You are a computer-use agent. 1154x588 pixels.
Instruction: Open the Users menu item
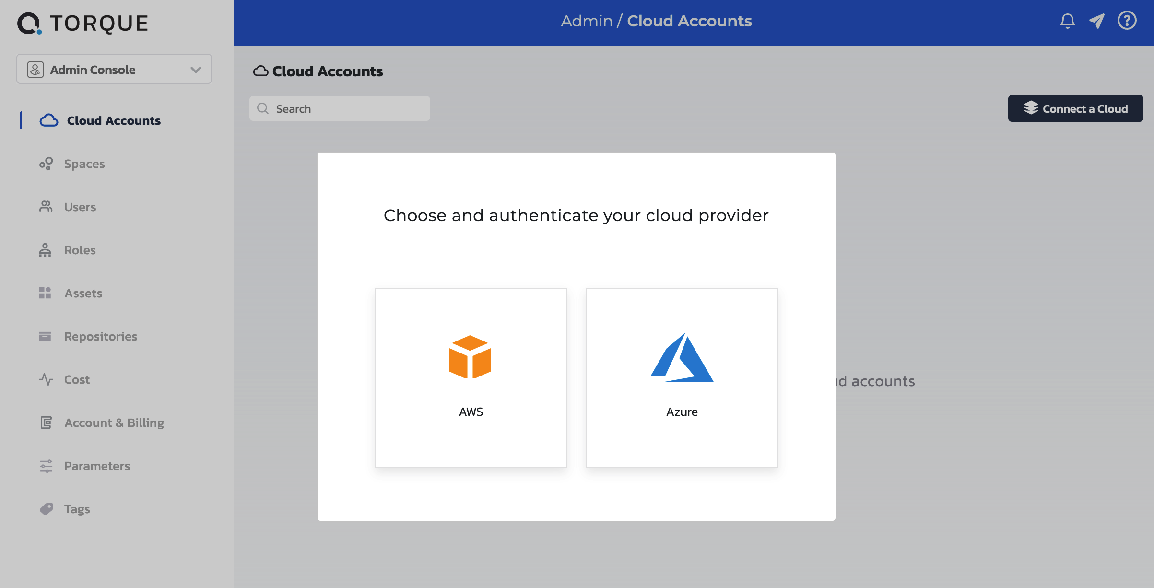pyautogui.click(x=80, y=207)
